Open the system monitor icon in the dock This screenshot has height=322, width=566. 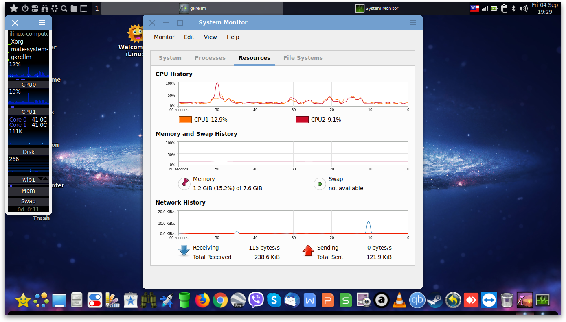point(543,300)
